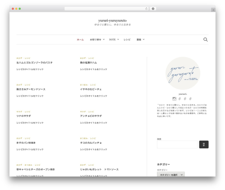Screen dimensions: 225x190
Task: Open recipe 鶏の塩漬けハム
Action: click(x=88, y=62)
